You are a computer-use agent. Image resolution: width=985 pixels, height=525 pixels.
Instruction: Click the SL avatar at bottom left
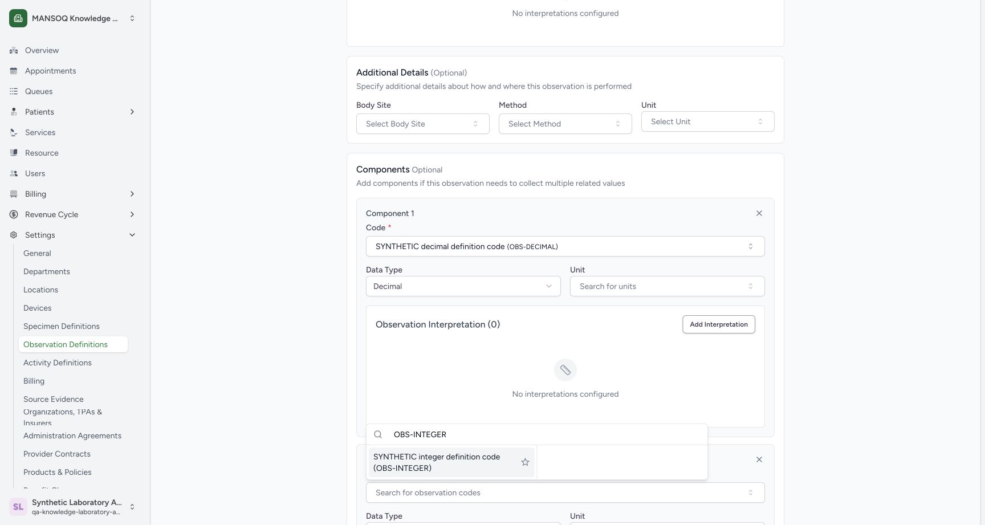coord(18,507)
